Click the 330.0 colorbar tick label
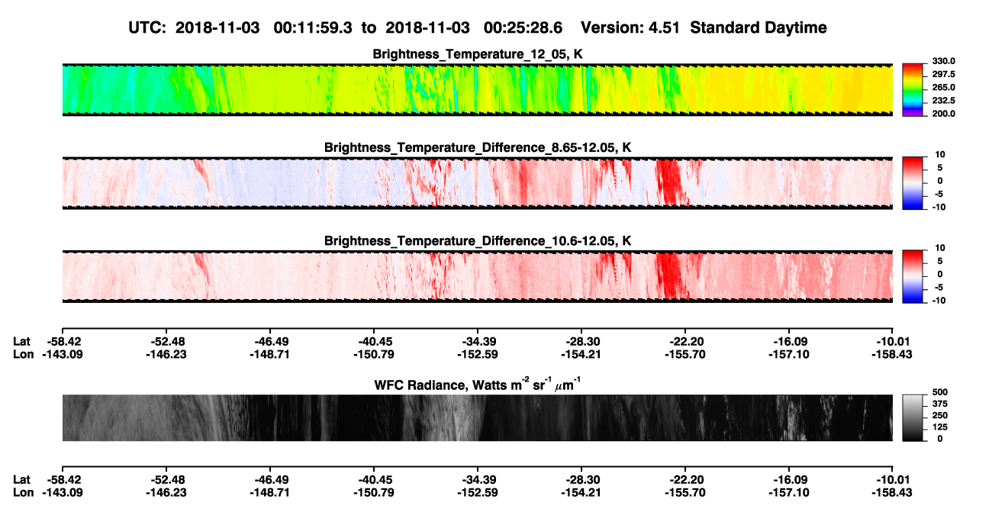This screenshot has width=992, height=509. click(x=944, y=62)
